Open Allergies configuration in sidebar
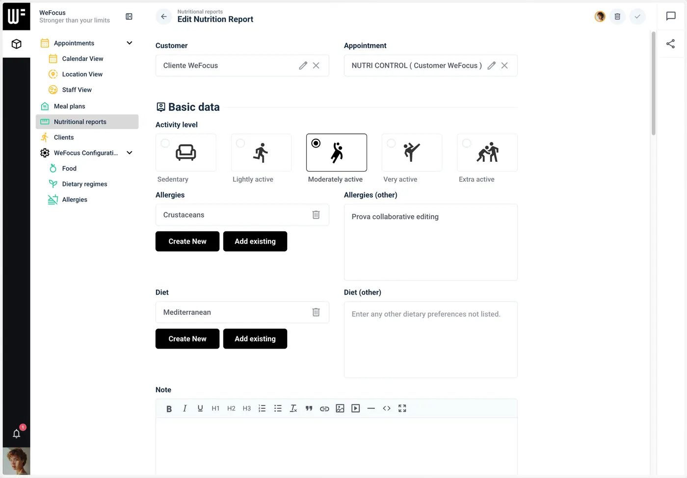The height and width of the screenshot is (478, 687). coord(75,200)
